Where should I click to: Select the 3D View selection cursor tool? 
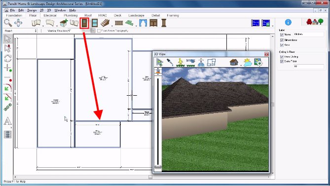[160, 62]
